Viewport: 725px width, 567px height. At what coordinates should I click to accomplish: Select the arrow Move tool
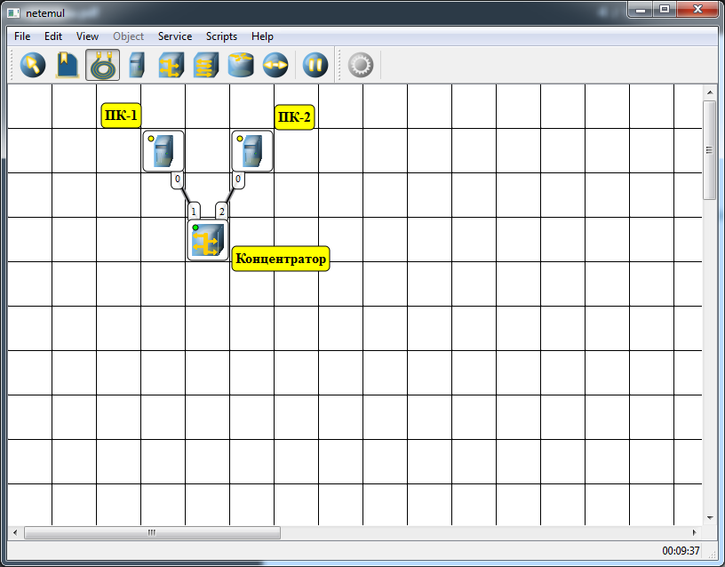pos(33,65)
